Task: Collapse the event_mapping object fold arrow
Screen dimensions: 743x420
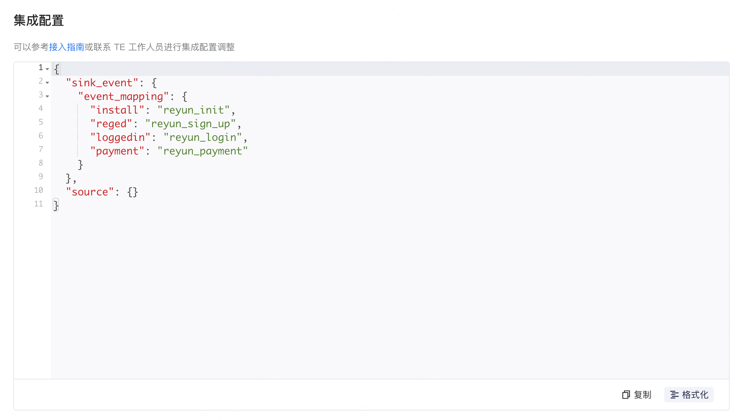Action: (x=47, y=97)
